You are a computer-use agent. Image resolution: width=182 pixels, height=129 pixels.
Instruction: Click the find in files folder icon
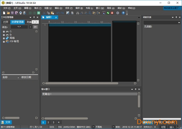tap(94, 13)
